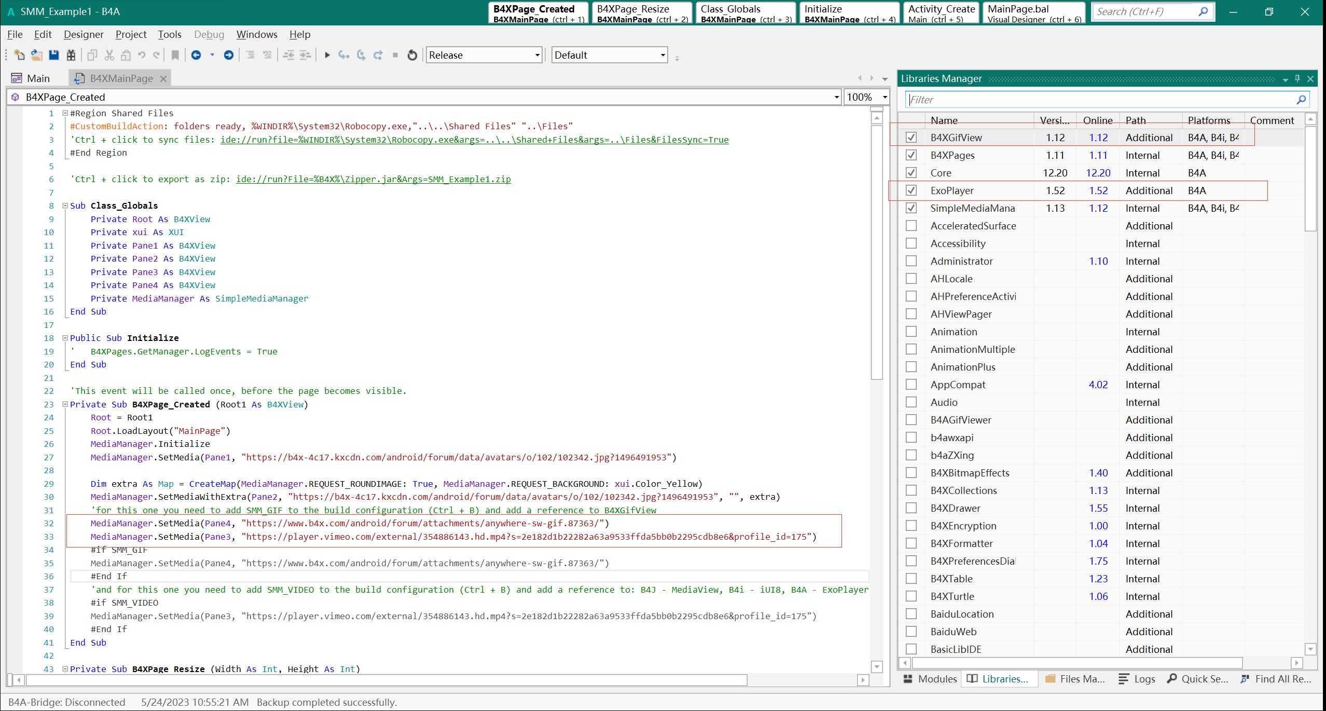Navigate backward with the blue left arrow
This screenshot has height=711, width=1326.
click(x=196, y=55)
